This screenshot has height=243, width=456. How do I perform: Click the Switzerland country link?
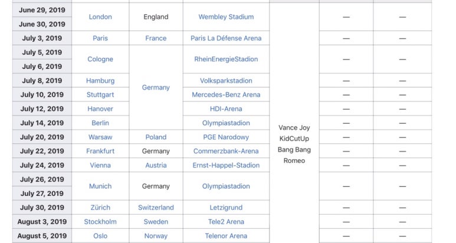point(156,208)
